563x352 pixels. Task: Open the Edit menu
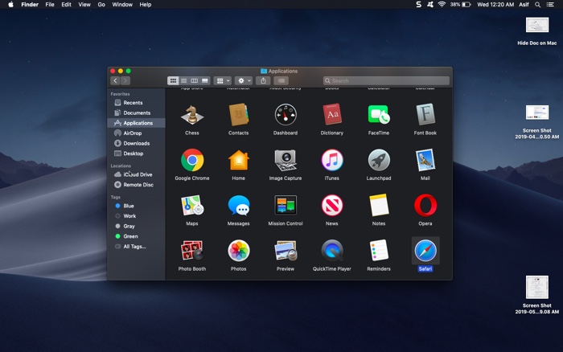click(66, 4)
